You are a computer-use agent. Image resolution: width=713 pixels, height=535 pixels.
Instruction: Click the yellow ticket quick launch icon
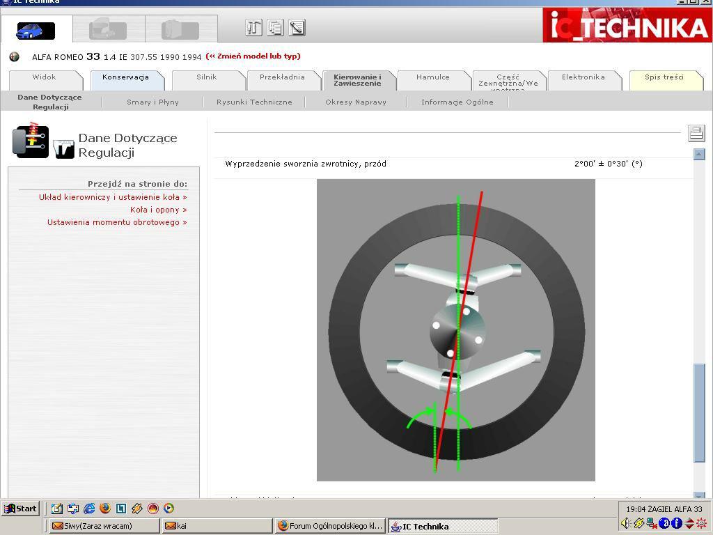point(137,508)
